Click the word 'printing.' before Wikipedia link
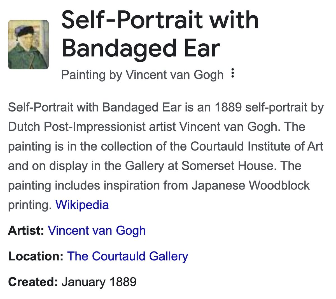The height and width of the screenshot is (299, 336). [x=30, y=205]
